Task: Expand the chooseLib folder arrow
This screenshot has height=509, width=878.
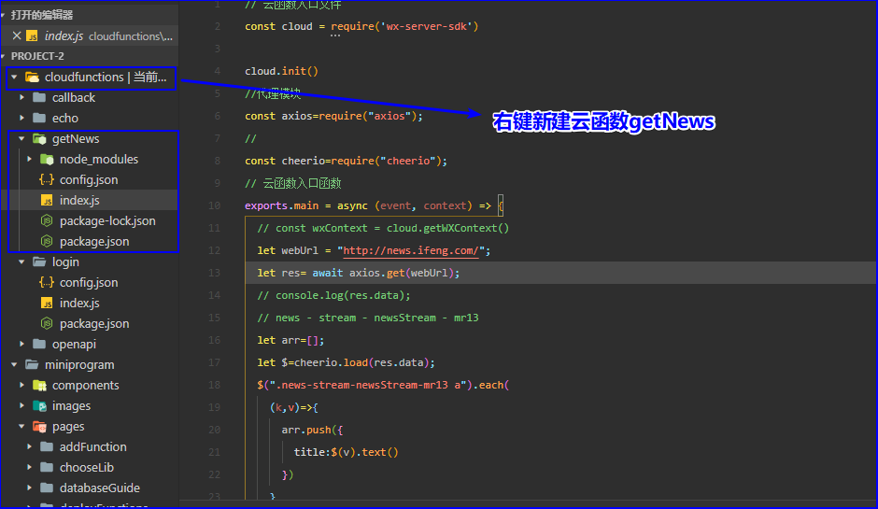Action: point(30,467)
